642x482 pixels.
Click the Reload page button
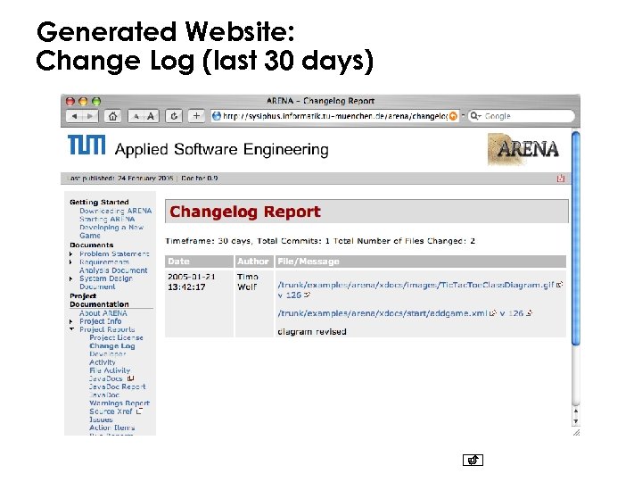tap(174, 116)
